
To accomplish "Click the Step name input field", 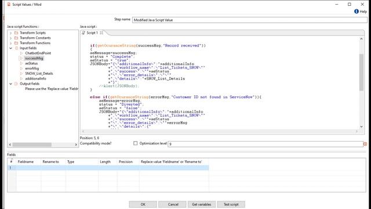I will pos(250,20).
